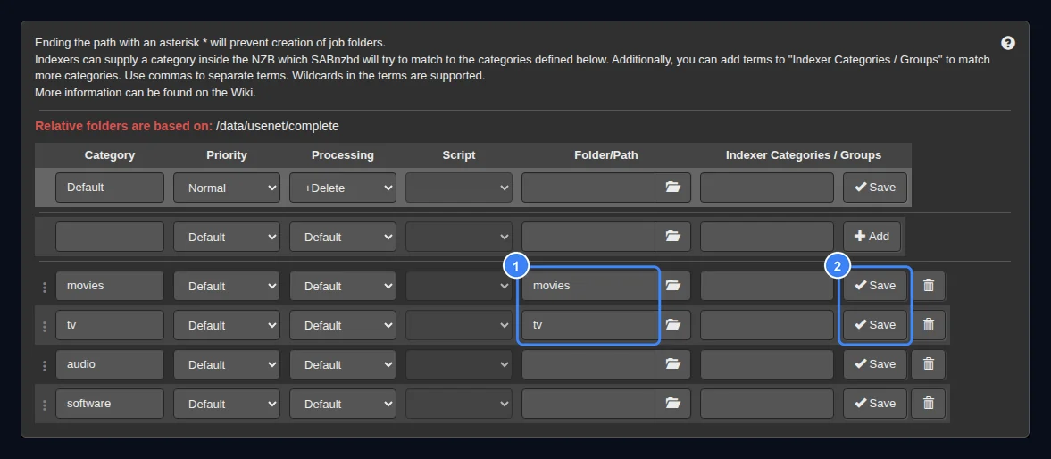Open Processing dropdown for audio category
This screenshot has width=1051, height=459.
tap(343, 363)
